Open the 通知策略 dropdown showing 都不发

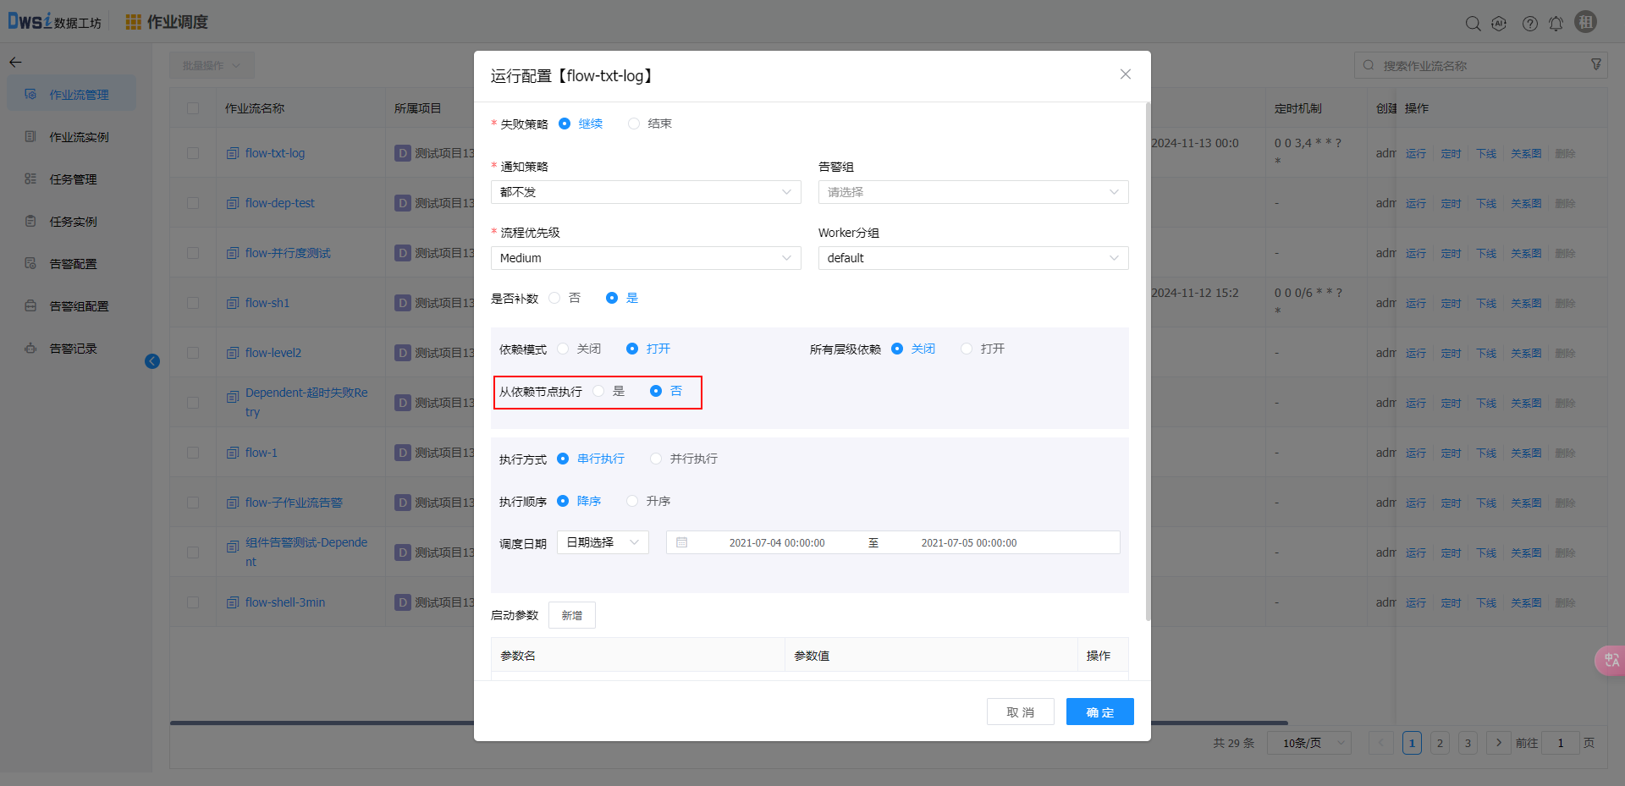click(x=645, y=192)
